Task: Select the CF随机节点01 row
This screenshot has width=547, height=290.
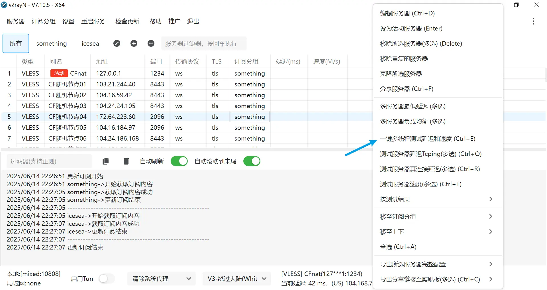Action: pos(187,84)
